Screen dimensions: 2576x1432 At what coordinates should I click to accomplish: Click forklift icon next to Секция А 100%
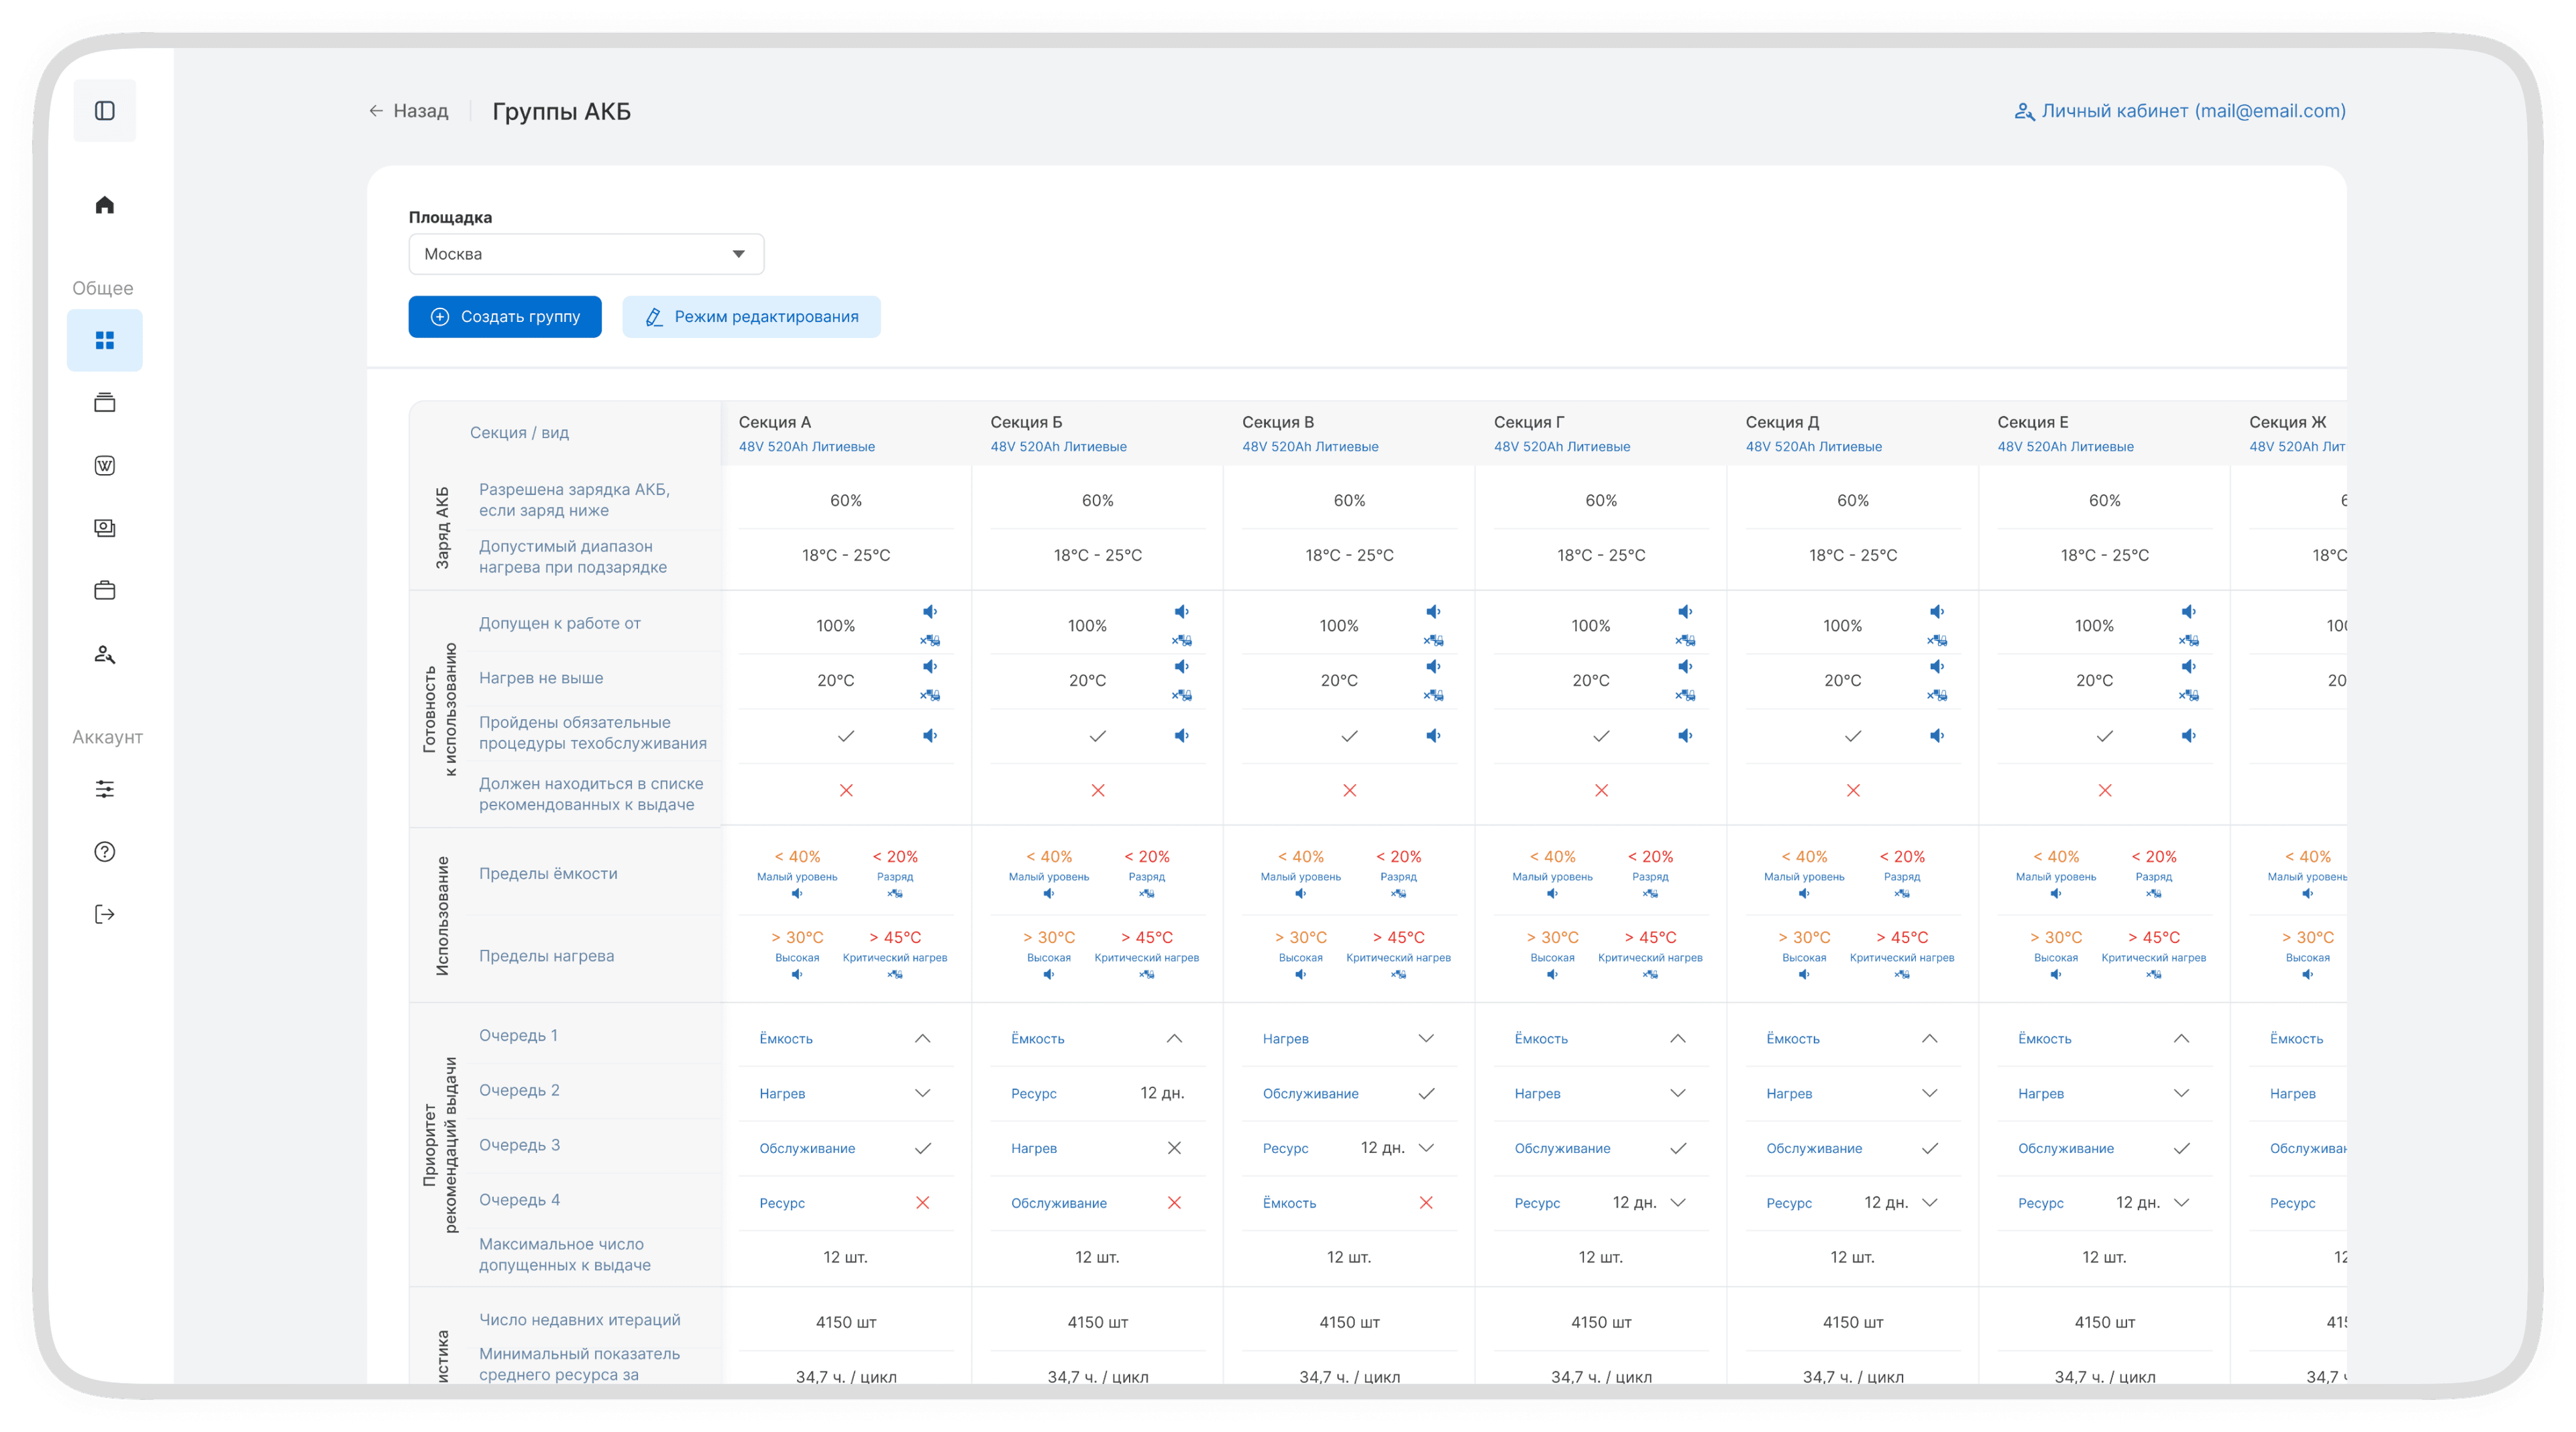[930, 640]
